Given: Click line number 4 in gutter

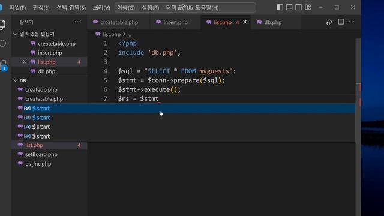Looking at the screenshot, I should [x=106, y=71].
